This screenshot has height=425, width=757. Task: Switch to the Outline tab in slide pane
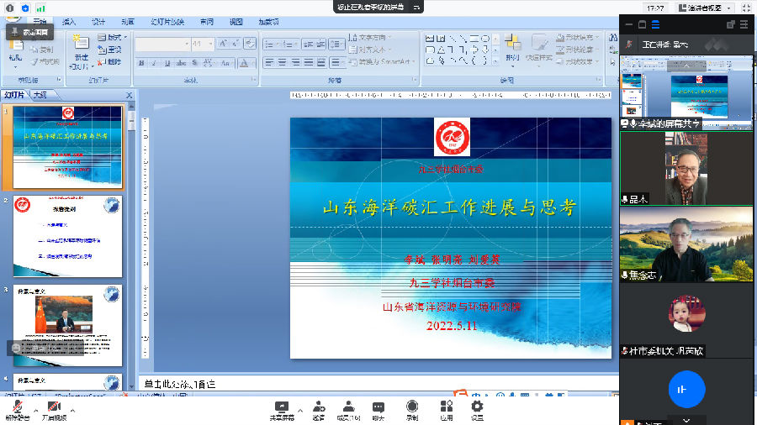click(x=40, y=95)
